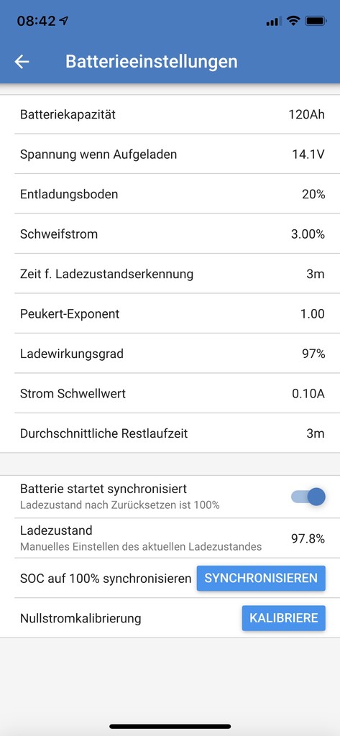Select Strom Schwellwert 0.10A row
Screen dimensions: 340x736
pyautogui.click(x=170, y=393)
